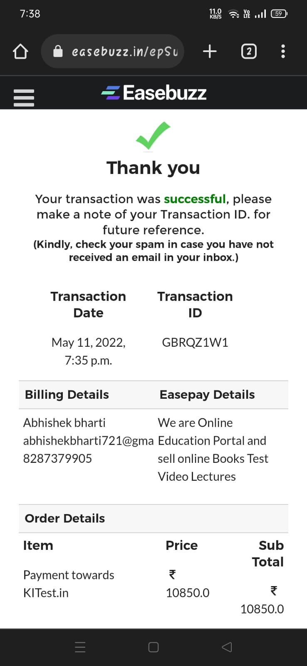Tap the padlock site security icon
307x666 pixels.
tap(58, 51)
